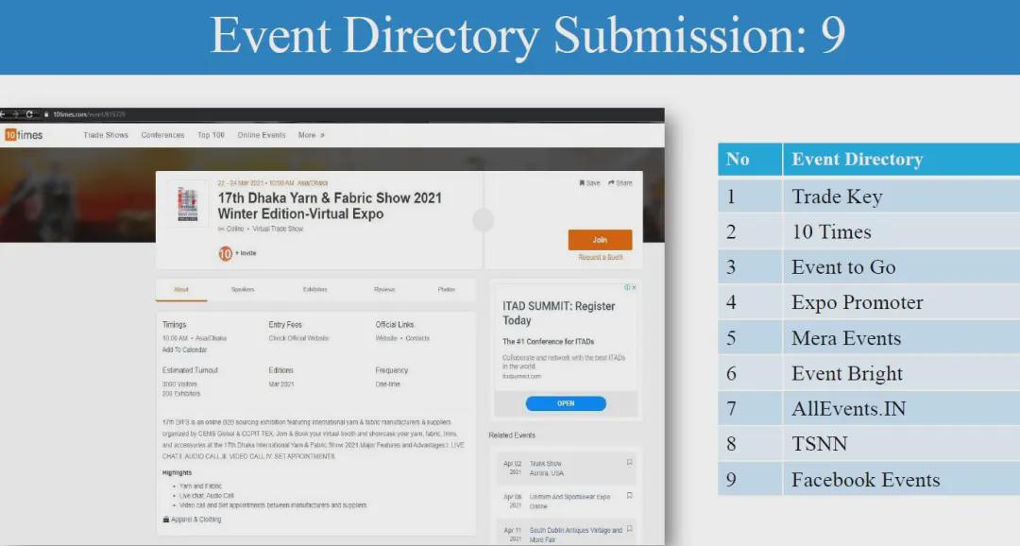Click the browser address bar URL
The image size is (1020, 546).
90,114
